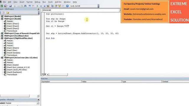The width and height of the screenshot is (189, 106).
Task: Open the Help menu
Action: 75,2
